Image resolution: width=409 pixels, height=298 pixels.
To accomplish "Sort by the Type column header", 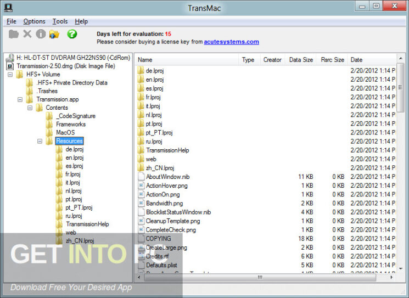I will coord(249,60).
